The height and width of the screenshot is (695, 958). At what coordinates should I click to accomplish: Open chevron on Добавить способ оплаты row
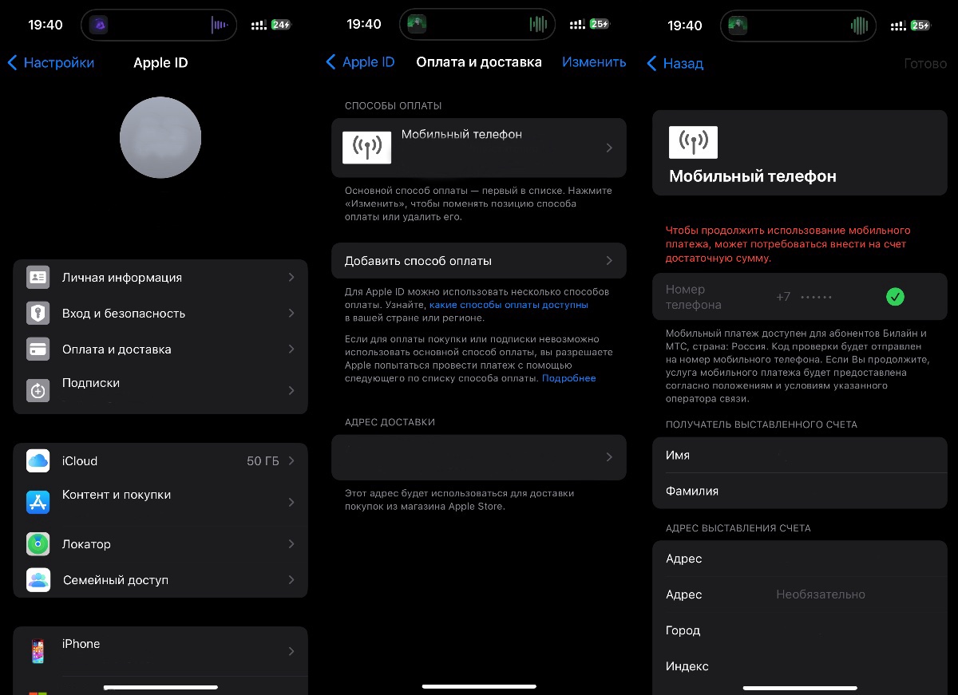(609, 261)
